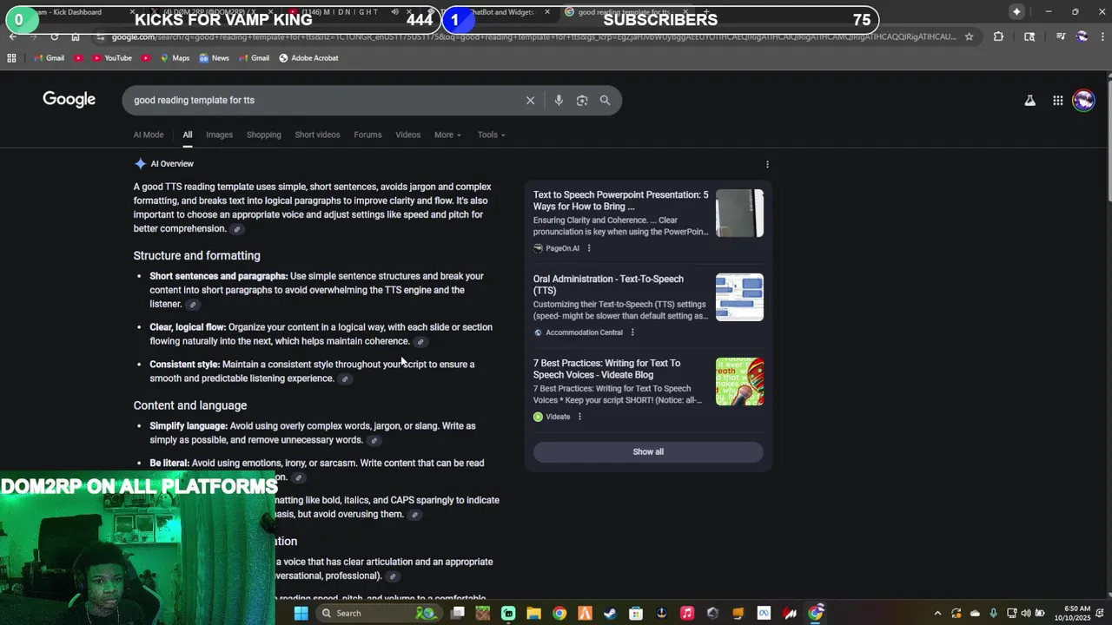1112x625 pixels.
Task: Open News bookmark
Action: coord(214,58)
